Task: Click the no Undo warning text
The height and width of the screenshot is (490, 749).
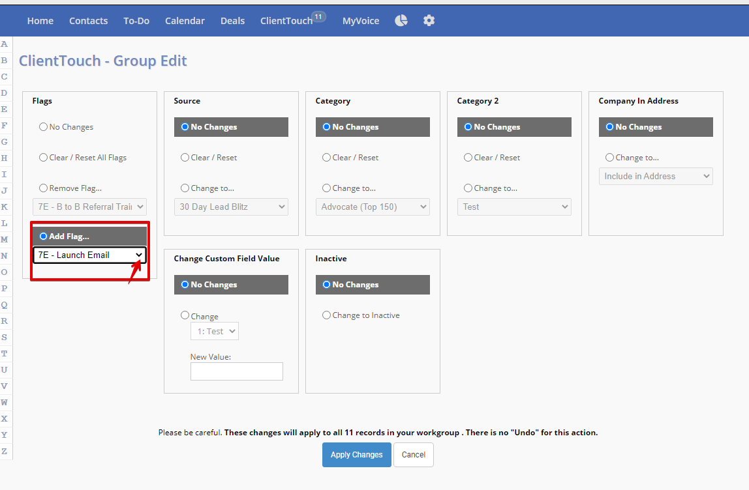Action: 532,432
